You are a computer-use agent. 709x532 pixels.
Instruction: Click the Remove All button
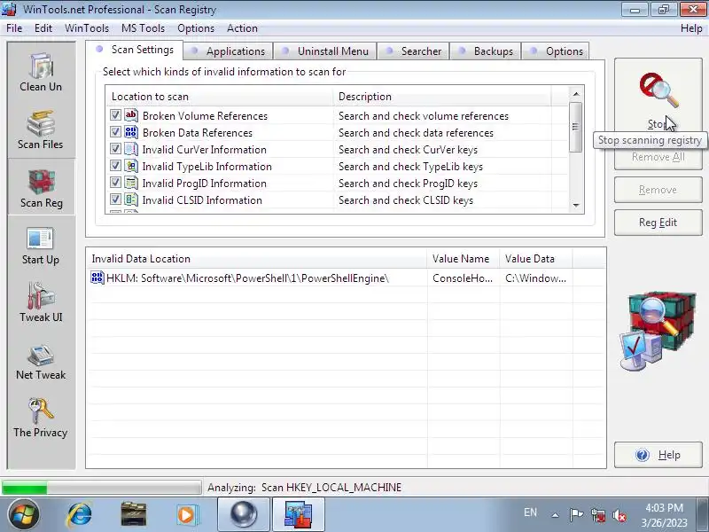point(658,157)
